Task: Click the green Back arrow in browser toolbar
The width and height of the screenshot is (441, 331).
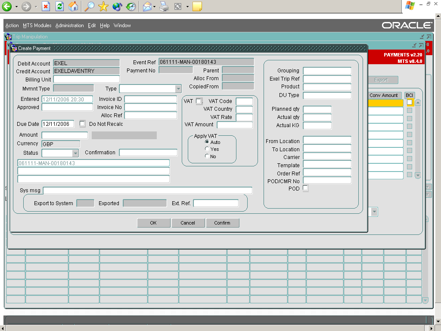Action: [7, 6]
